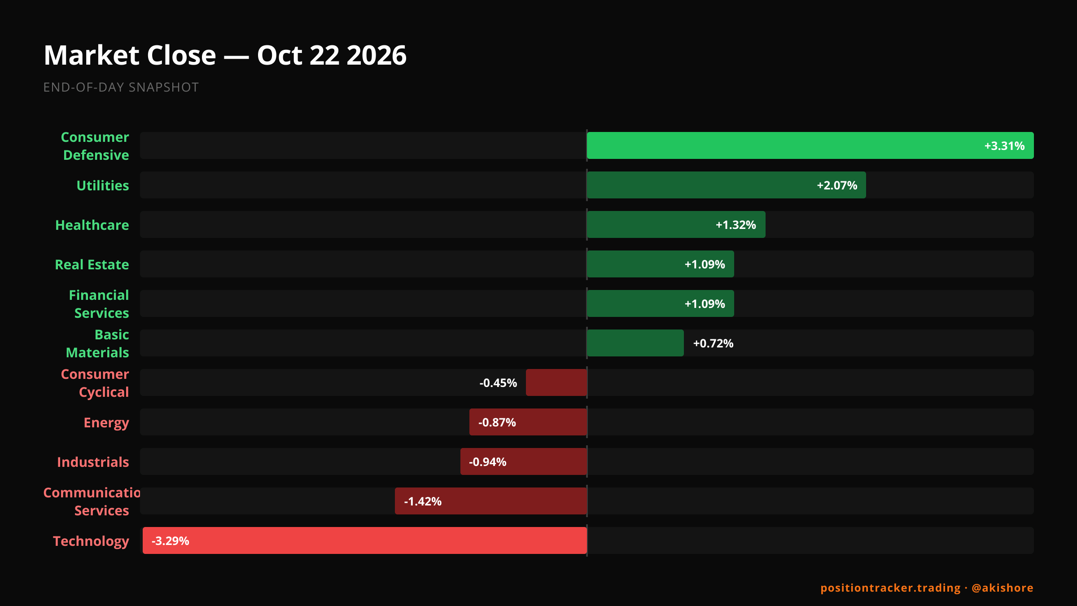Open the positiontracker.trading footer link

tap(890, 588)
